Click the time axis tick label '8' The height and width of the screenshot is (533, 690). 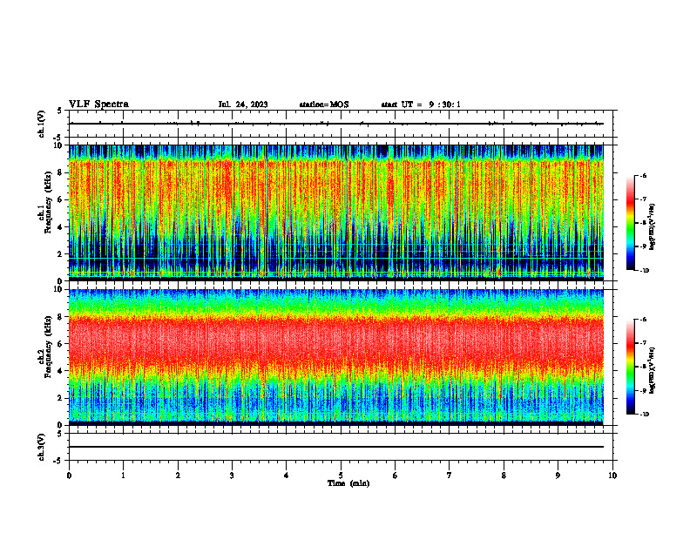(504, 476)
